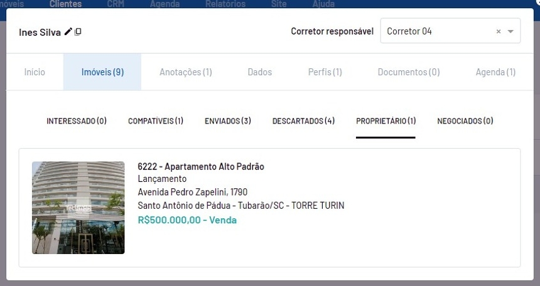540x286 pixels.
Task: Open the Anotações (1) tab
Action: point(186,72)
